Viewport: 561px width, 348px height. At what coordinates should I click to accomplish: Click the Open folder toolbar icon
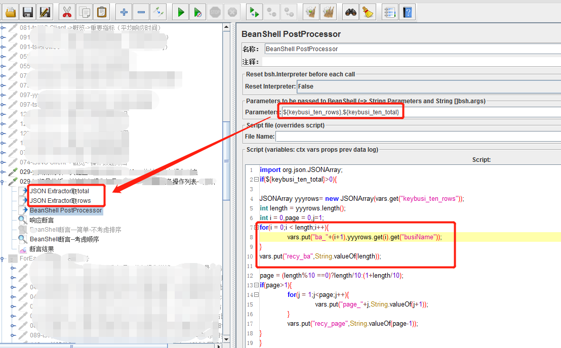coord(10,13)
